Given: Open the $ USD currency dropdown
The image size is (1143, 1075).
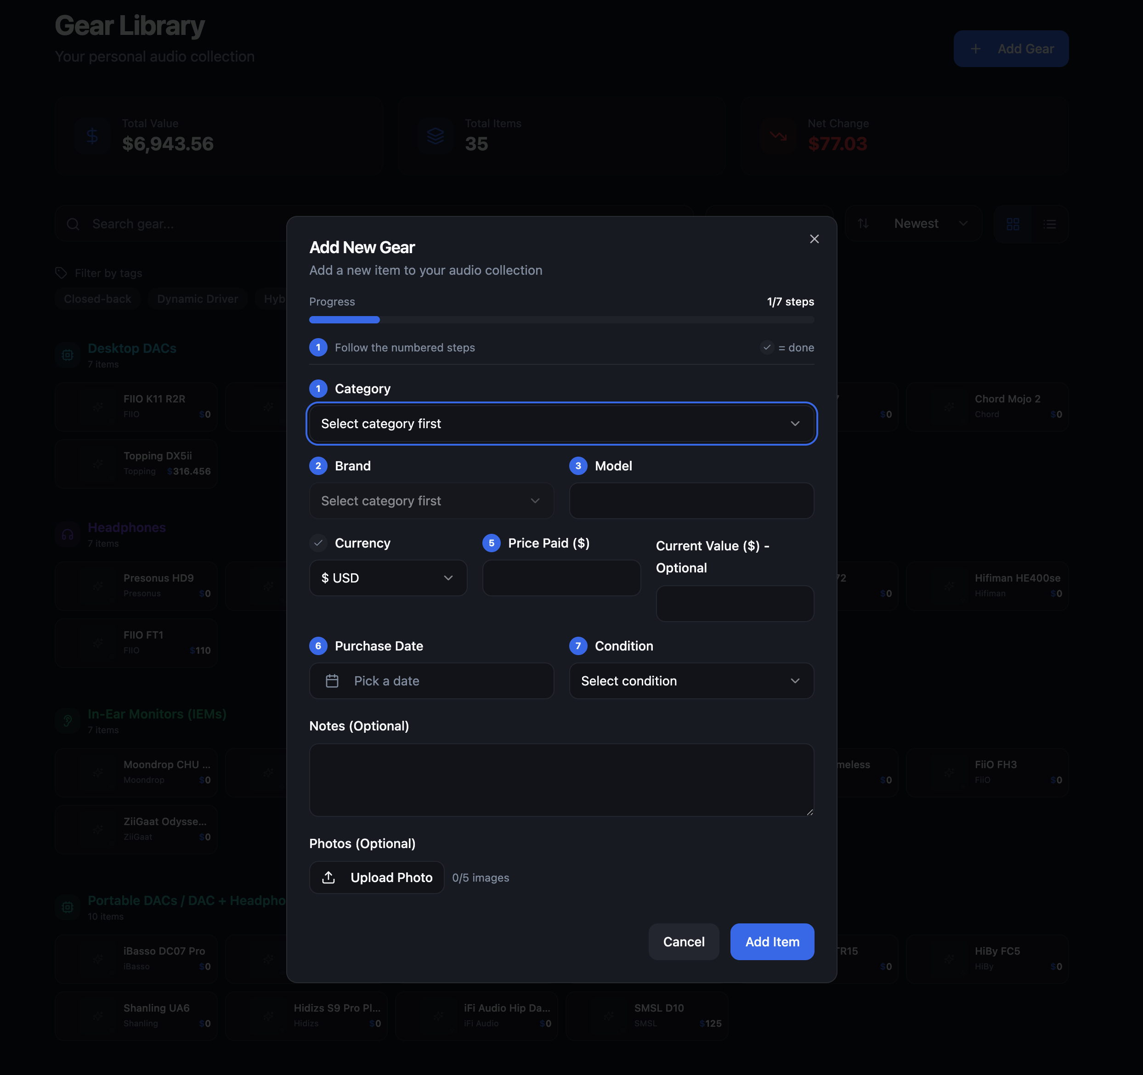Looking at the screenshot, I should pos(388,578).
